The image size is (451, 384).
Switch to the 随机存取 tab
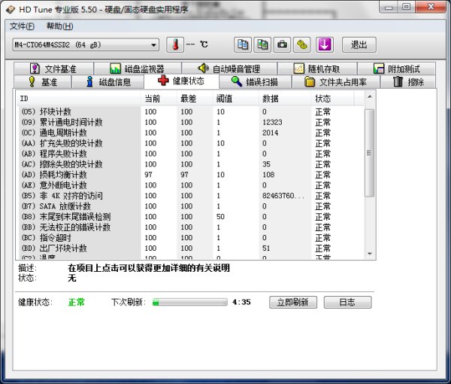(x=317, y=69)
